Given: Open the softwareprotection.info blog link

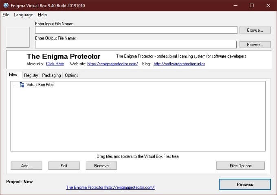Looking at the screenshot, I should click(180, 64).
